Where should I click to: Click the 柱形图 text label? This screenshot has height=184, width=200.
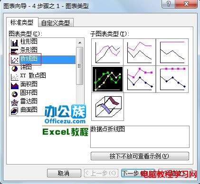click(x=29, y=41)
